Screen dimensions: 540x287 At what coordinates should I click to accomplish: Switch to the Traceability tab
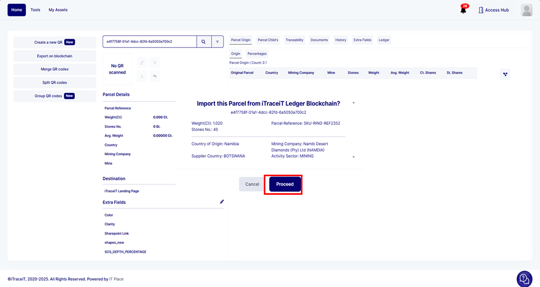click(294, 40)
